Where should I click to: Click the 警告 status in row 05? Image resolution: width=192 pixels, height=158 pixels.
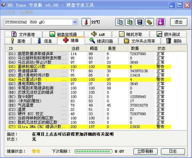(160, 67)
